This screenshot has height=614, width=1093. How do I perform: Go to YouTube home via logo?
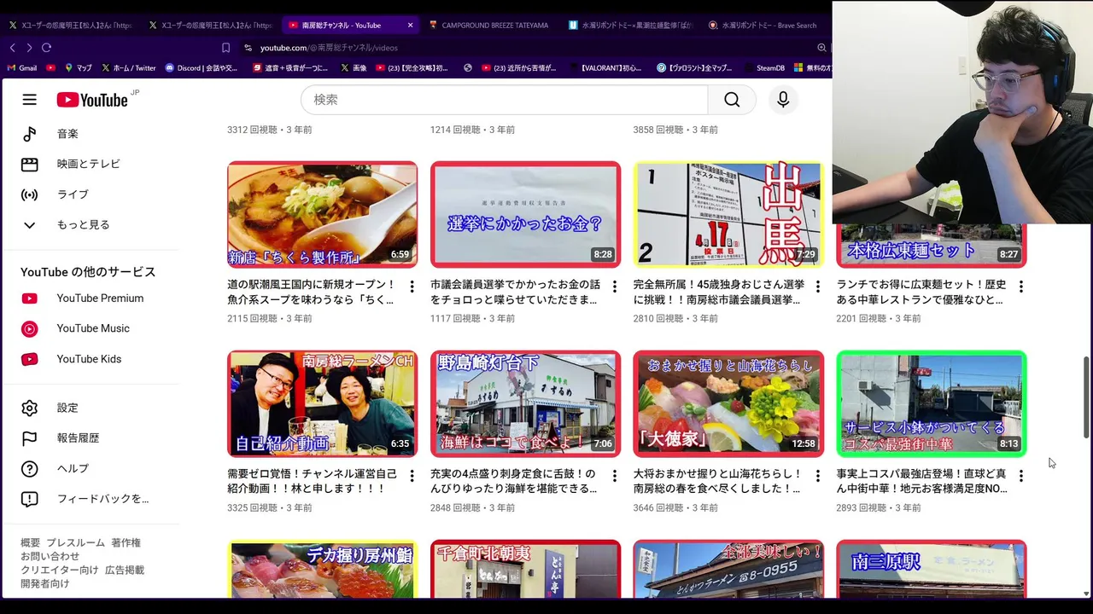92,100
